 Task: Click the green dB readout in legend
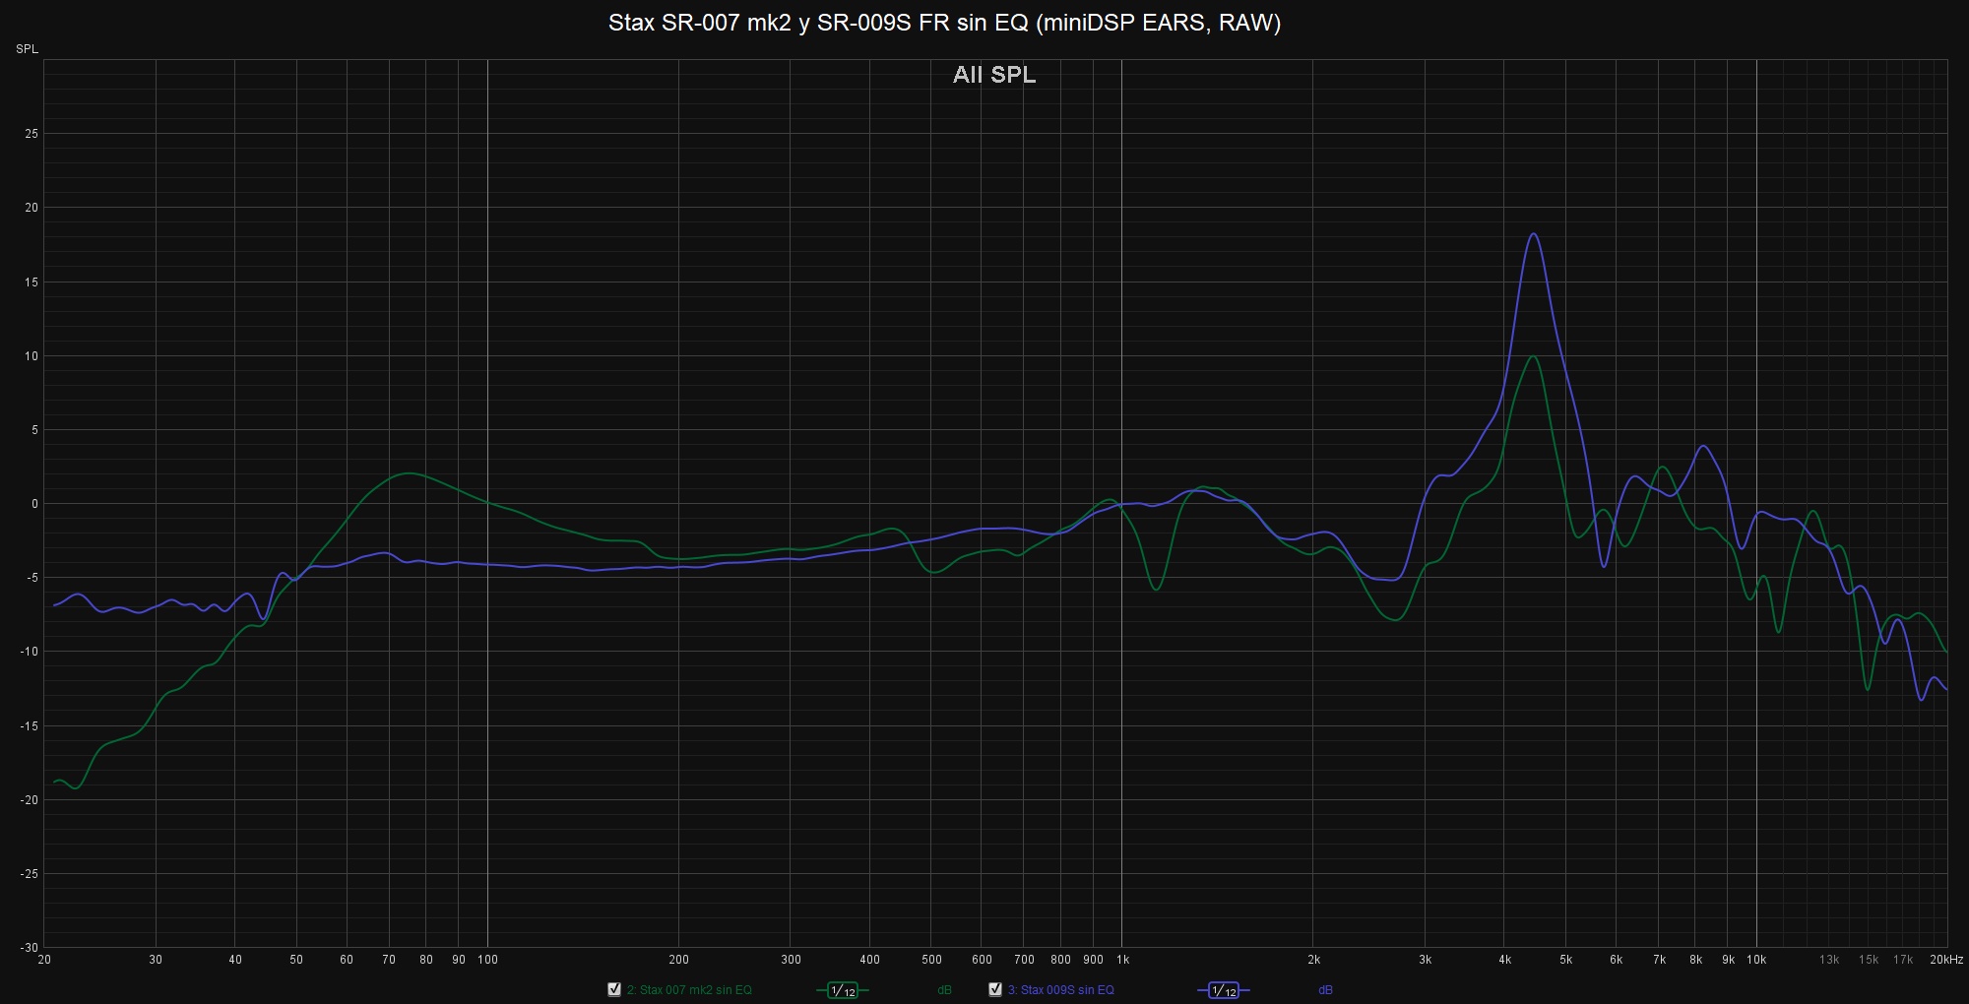pos(944,990)
